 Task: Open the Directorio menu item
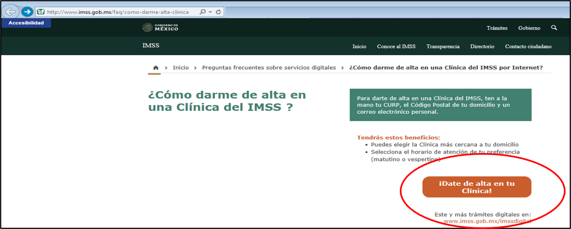[482, 46]
